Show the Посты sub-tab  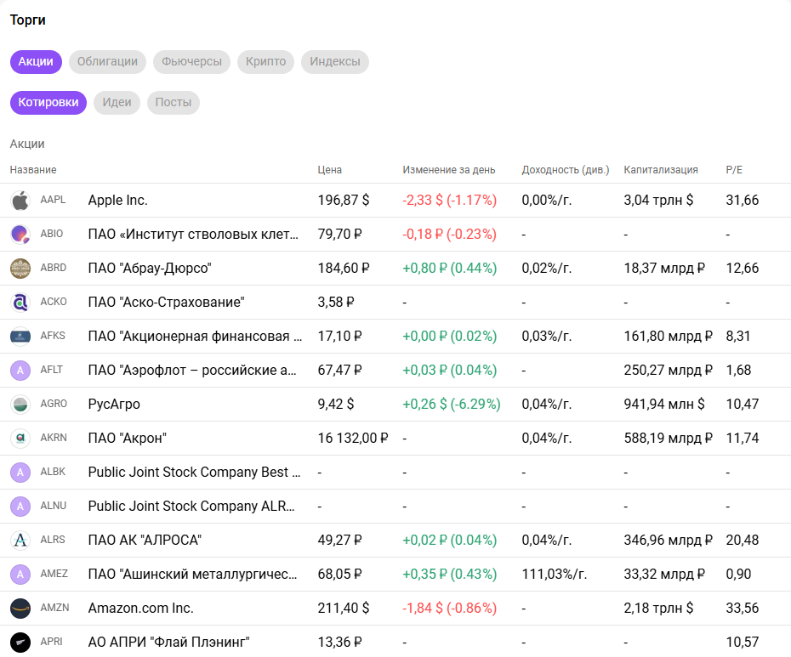pyautogui.click(x=174, y=103)
